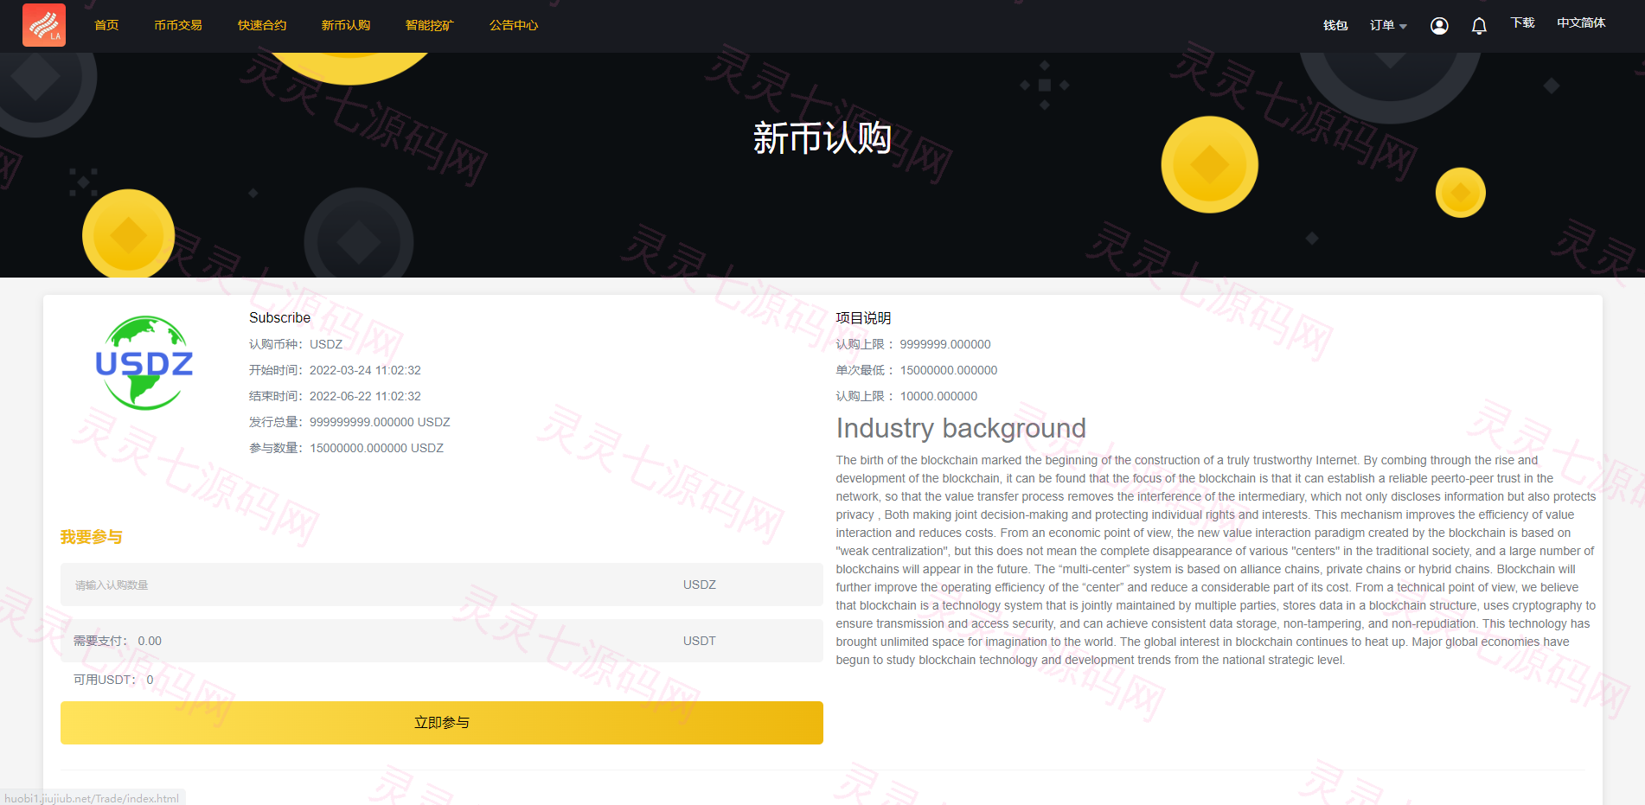The image size is (1645, 805).
Task: Open the user account profile icon
Action: tap(1439, 26)
